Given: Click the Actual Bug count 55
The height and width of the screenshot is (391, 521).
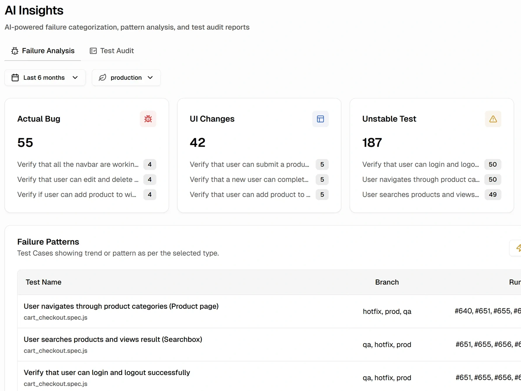Looking at the screenshot, I should [25, 142].
